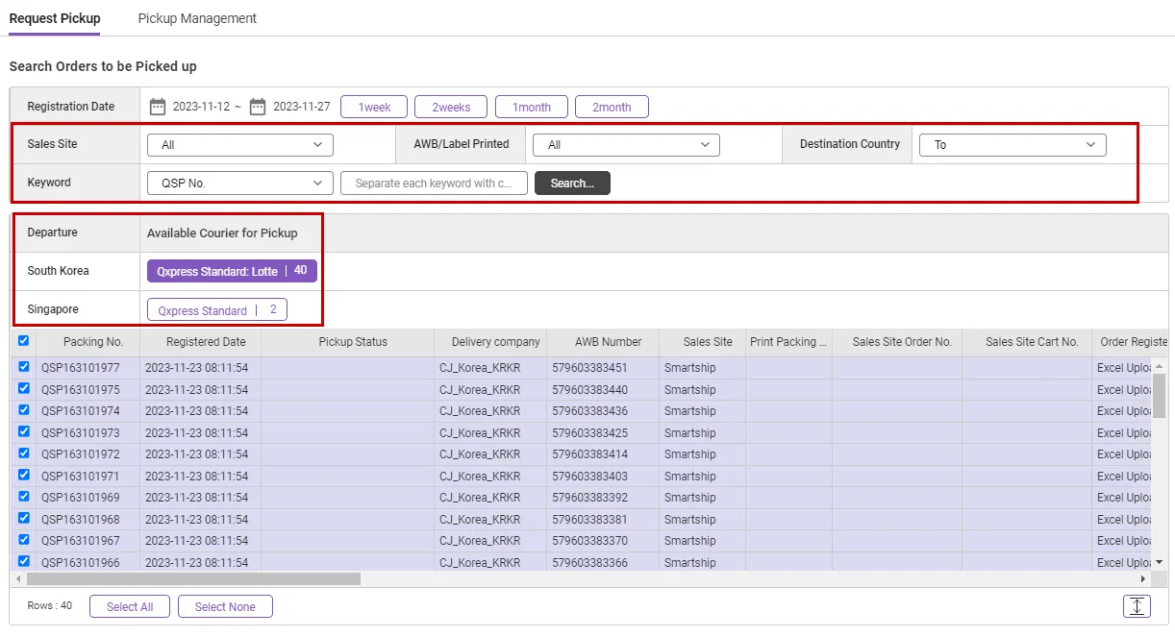Image resolution: width=1175 pixels, height=637 pixels.
Task: Click the Select None button
Action: click(225, 606)
